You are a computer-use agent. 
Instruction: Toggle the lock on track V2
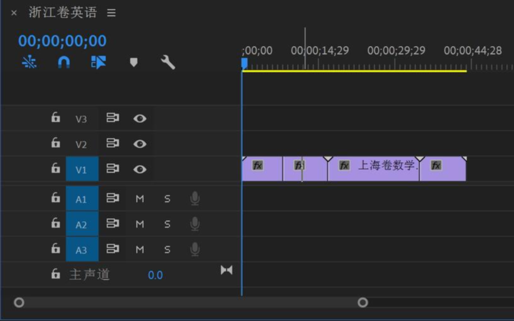click(56, 143)
